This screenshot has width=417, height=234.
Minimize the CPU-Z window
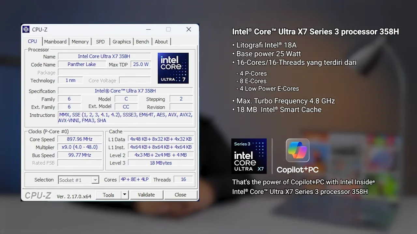[148, 29]
